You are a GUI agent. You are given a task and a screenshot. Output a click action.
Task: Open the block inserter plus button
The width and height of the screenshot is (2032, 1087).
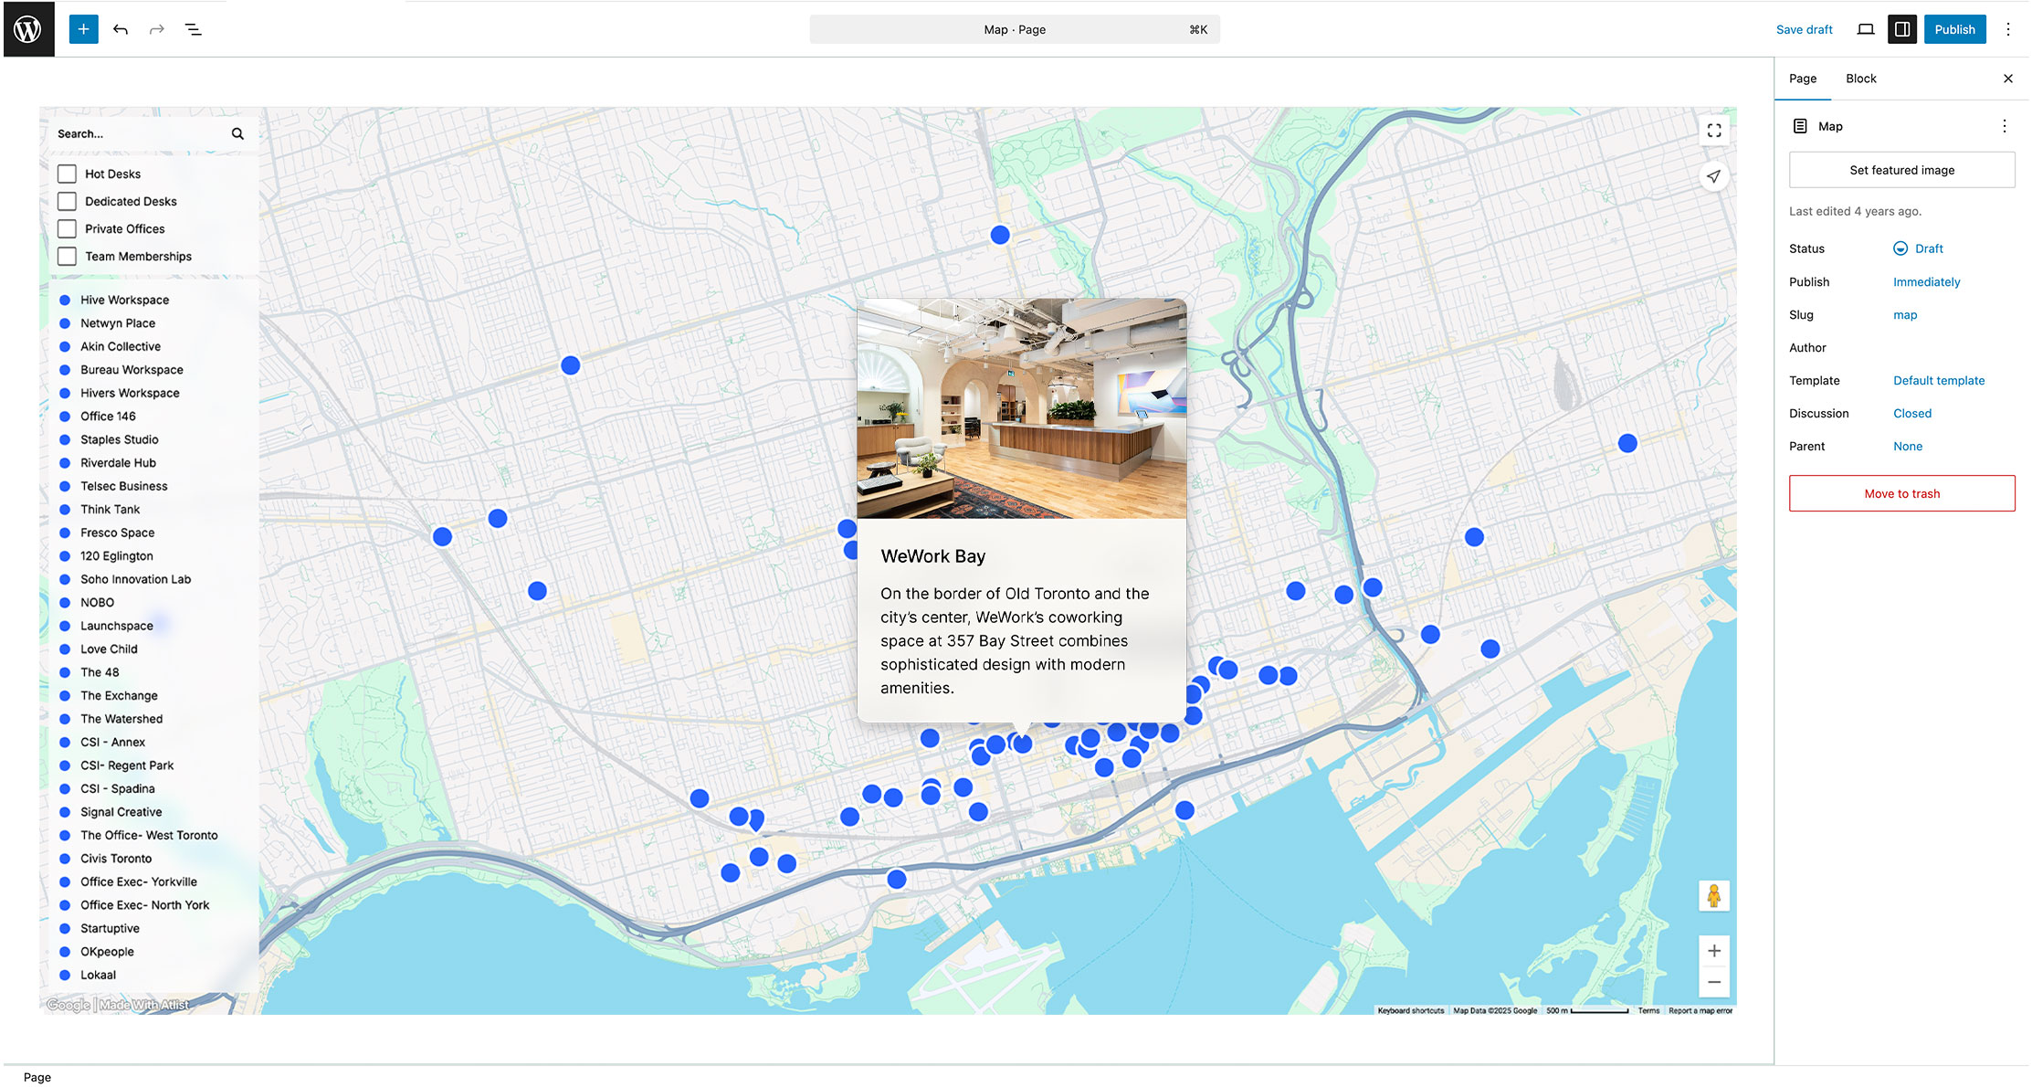click(83, 29)
